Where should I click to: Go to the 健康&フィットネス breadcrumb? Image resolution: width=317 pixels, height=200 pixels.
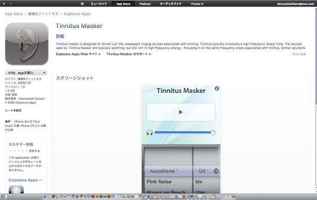pyautogui.click(x=43, y=14)
